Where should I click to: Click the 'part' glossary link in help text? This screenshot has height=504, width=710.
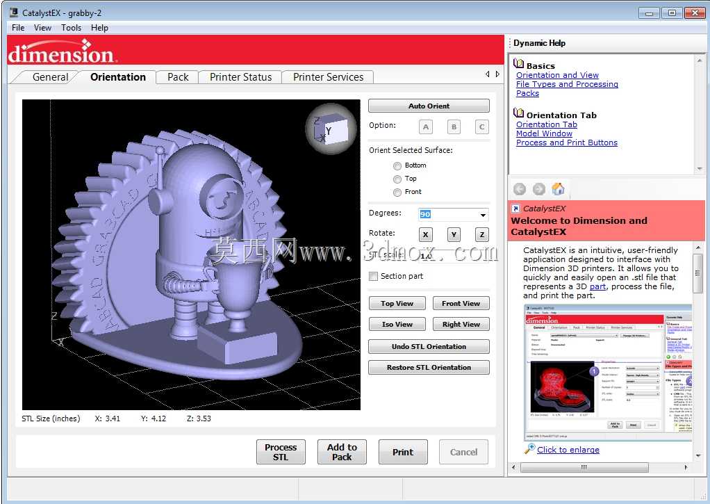pyautogui.click(x=597, y=286)
